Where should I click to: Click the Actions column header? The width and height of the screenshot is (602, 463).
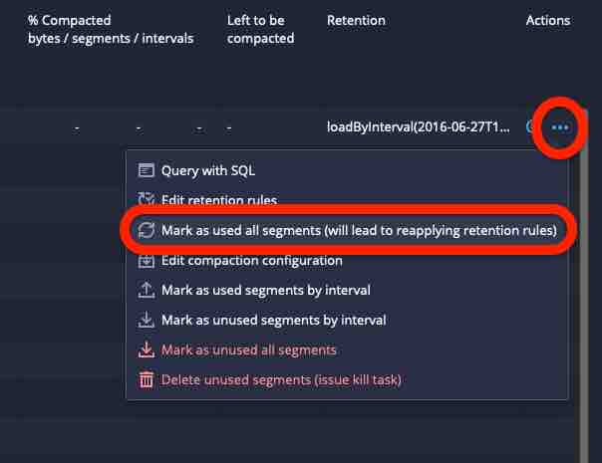click(548, 20)
